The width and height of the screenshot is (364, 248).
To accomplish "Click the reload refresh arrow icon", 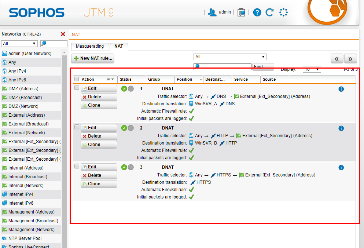I will tap(269, 12).
